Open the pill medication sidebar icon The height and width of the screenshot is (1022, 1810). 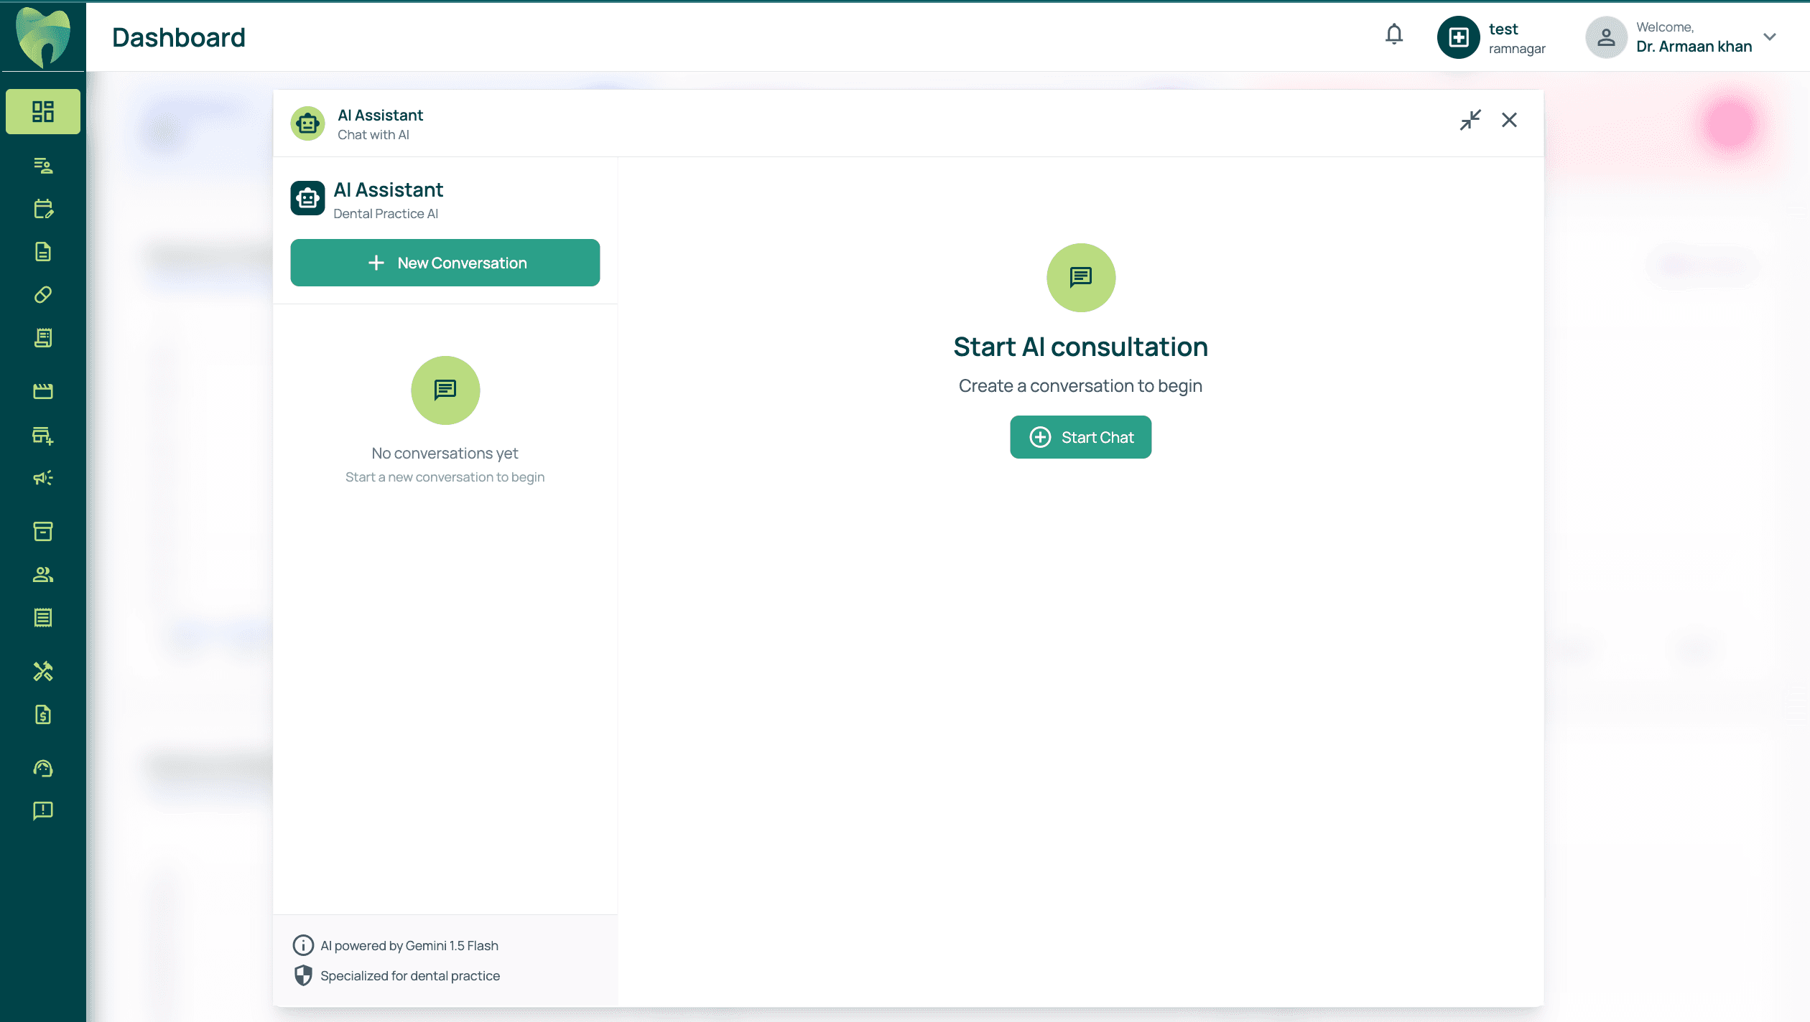coord(43,295)
